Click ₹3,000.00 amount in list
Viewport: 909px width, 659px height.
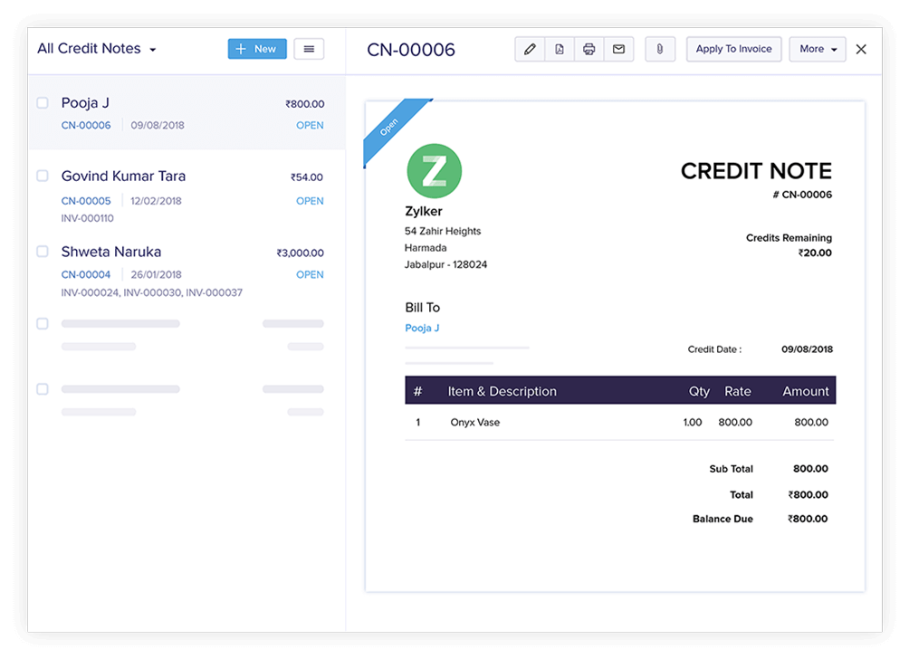[301, 253]
